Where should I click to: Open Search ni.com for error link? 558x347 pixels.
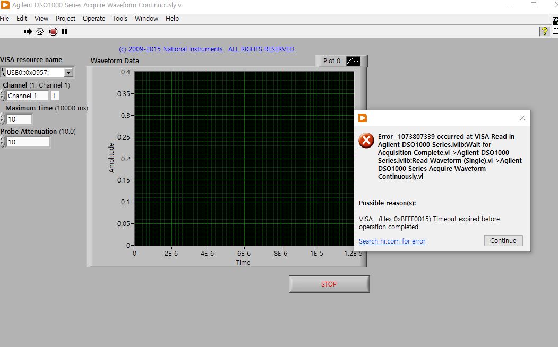(392, 241)
